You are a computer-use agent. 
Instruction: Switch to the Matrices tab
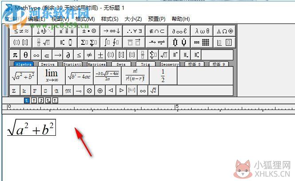pos(97,64)
